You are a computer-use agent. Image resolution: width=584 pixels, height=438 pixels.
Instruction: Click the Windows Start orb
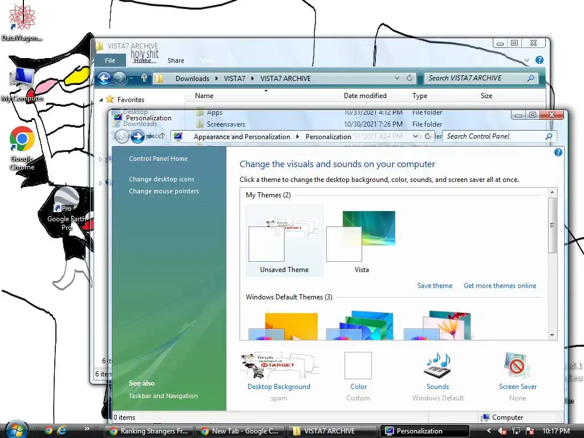pos(17,430)
